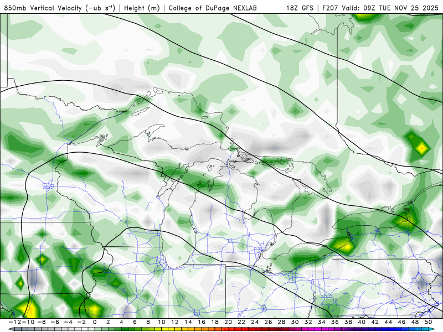Click the 'F207' forecast hour text
Image resolution: width=443 pixels, height=332 pixels.
click(x=330, y=8)
